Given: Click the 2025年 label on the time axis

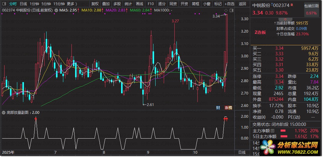Looking at the screenshot, I should pos(8,152).
